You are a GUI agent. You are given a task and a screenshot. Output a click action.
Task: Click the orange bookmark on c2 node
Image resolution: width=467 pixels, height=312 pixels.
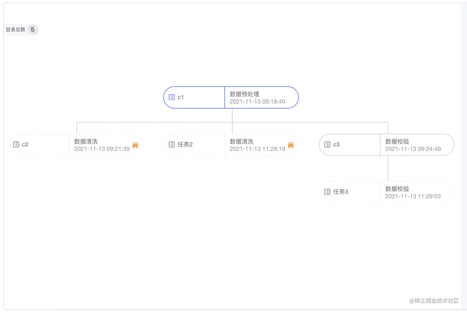[135, 145]
